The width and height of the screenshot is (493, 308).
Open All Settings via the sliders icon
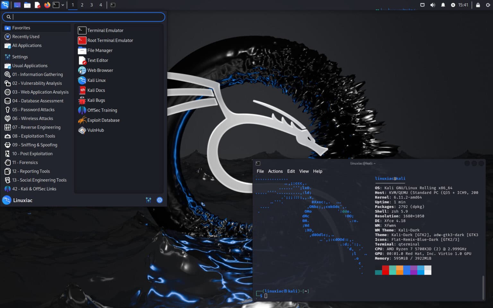click(x=148, y=200)
